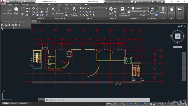
Task: Click the Group tool icon
Action: point(152,10)
